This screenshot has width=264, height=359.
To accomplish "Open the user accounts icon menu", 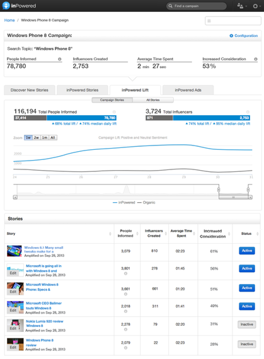I will 242,6.
